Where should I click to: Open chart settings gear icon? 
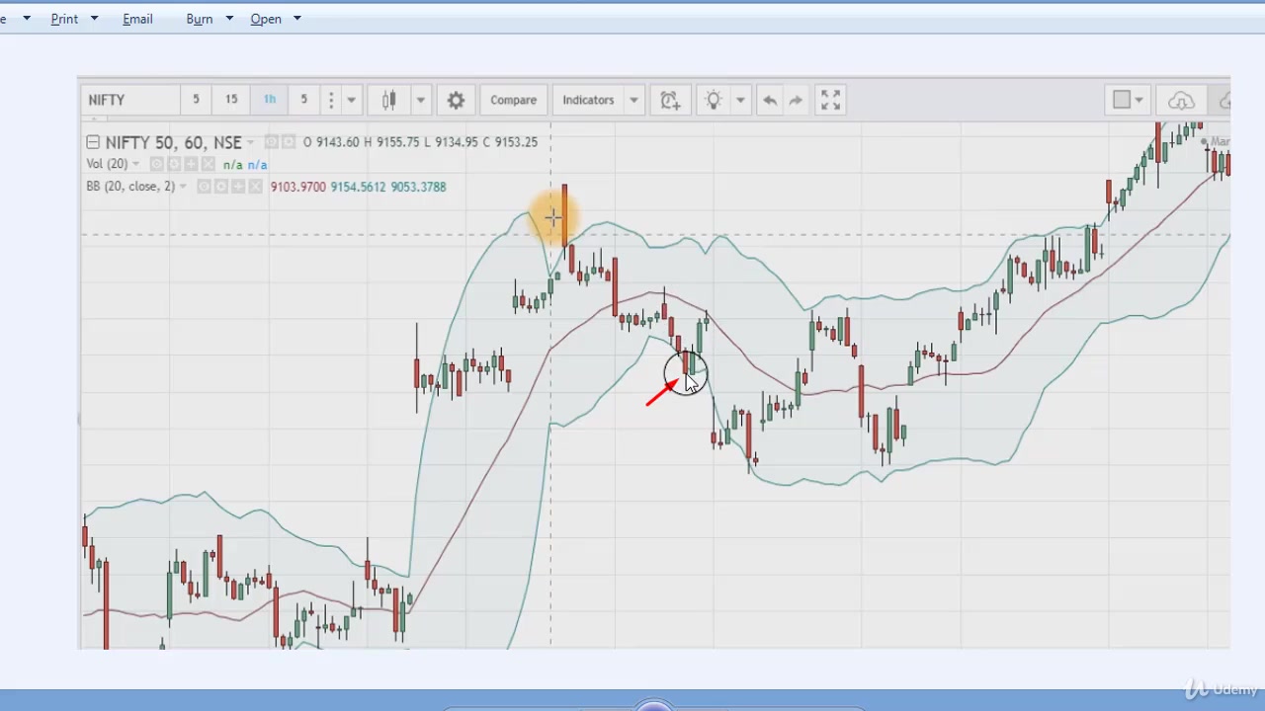456,100
